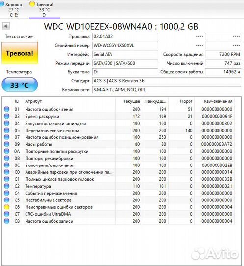The image size is (244, 266).
Task: Click the Serial ATA interface field
Action: (x=125, y=55)
